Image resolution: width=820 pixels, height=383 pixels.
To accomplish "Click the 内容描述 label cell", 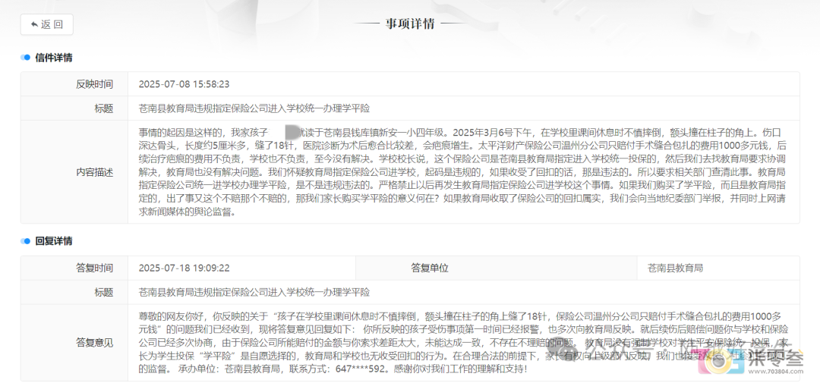I will 74,172.
